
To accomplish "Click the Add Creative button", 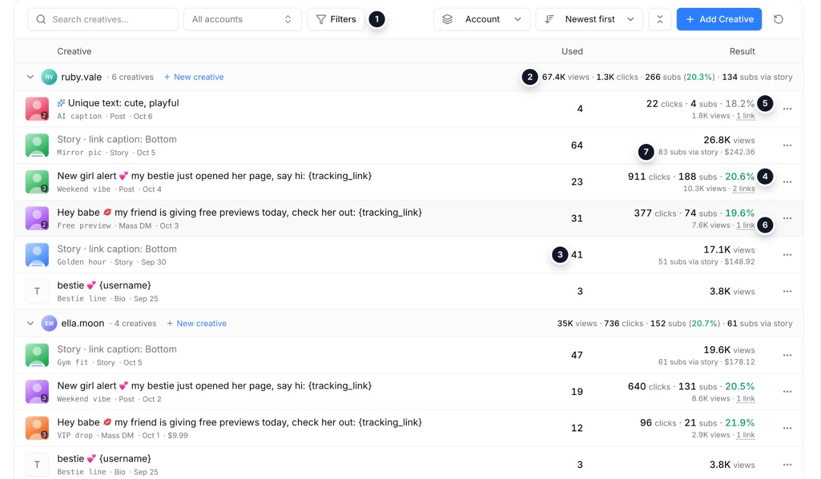I will coord(719,19).
